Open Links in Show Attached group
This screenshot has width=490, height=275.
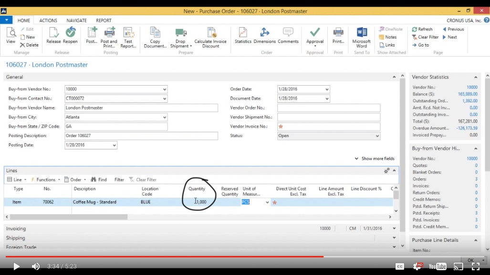387,45
